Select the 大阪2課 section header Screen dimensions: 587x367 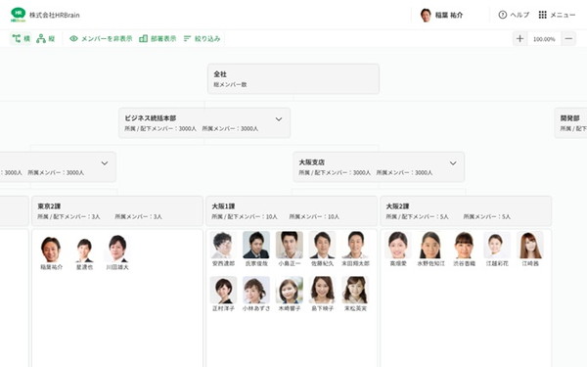pyautogui.click(x=466, y=210)
